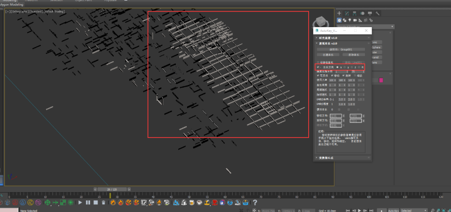Screen dimensions: 451x212
Task: Click the green move-arrows plugin icon
Action: pyautogui.click(x=48, y=202)
